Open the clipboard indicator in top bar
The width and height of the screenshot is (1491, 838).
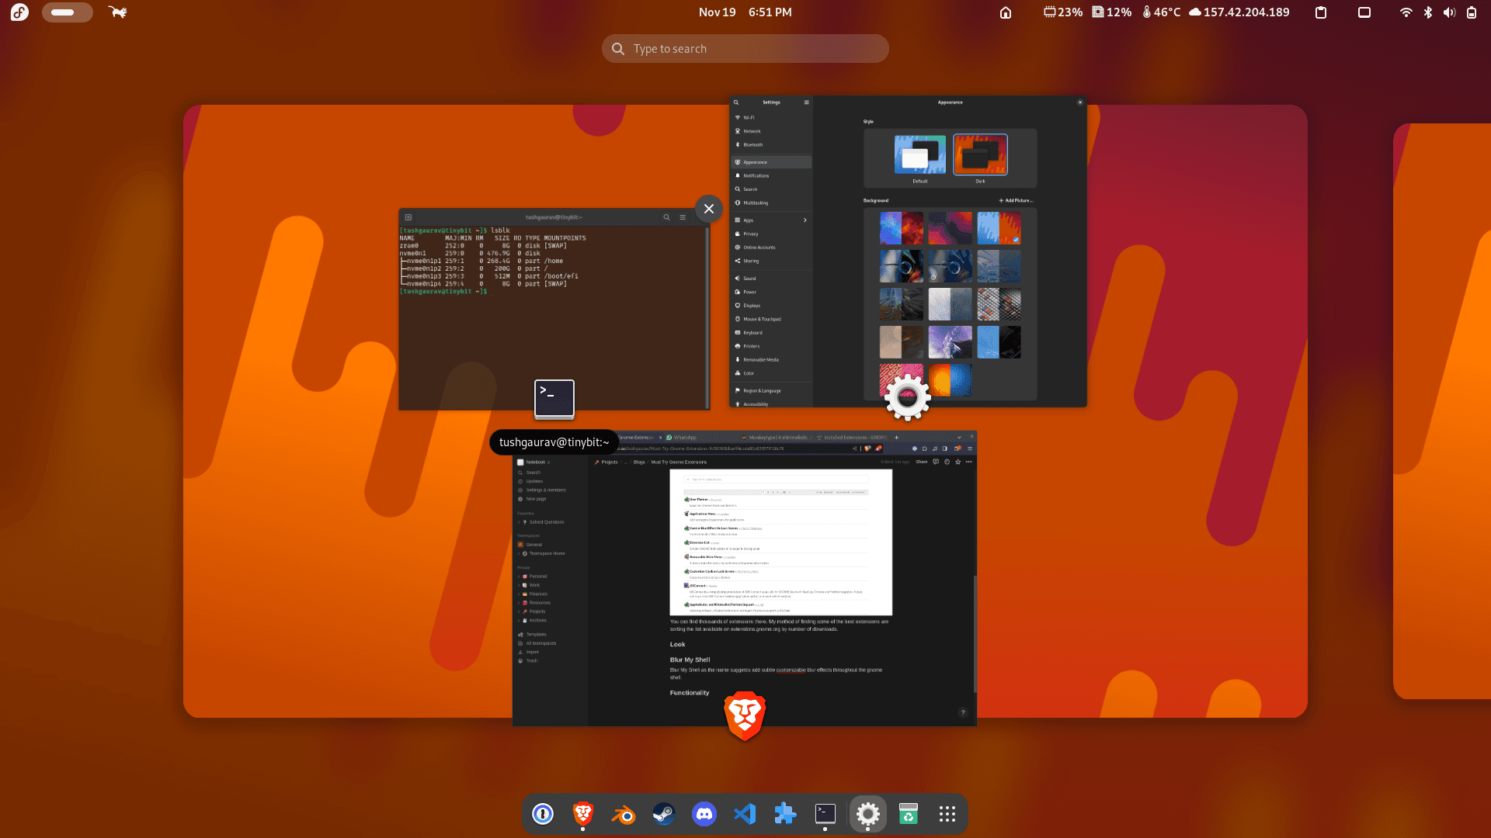(x=1321, y=12)
